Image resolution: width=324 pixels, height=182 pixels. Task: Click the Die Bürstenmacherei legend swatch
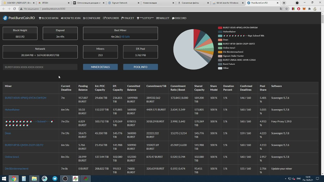tap(220, 52)
